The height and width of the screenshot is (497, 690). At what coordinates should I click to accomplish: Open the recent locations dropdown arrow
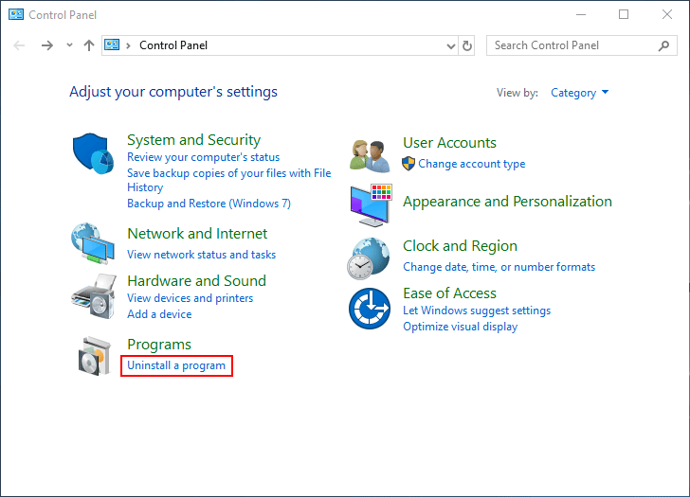pyautogui.click(x=69, y=45)
